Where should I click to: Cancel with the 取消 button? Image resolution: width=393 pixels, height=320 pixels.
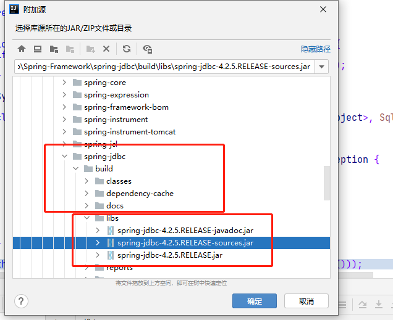[306, 301]
